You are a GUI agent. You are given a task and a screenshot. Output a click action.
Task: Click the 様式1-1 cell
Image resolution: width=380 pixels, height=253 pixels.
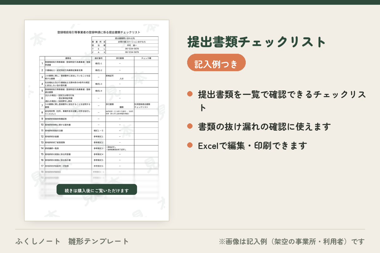[x=98, y=63]
